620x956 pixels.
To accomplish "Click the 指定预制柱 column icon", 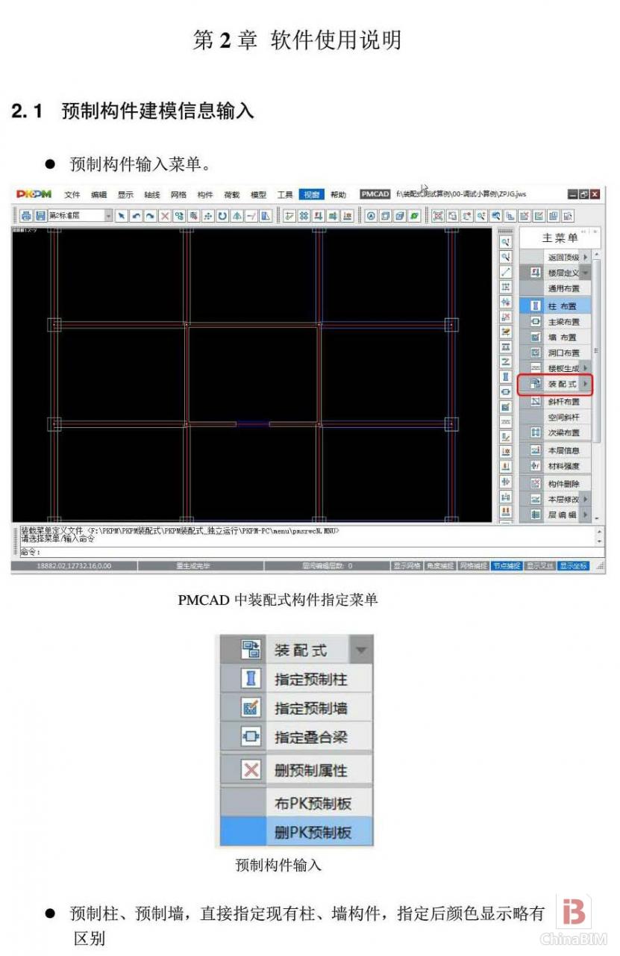I will pos(251,679).
